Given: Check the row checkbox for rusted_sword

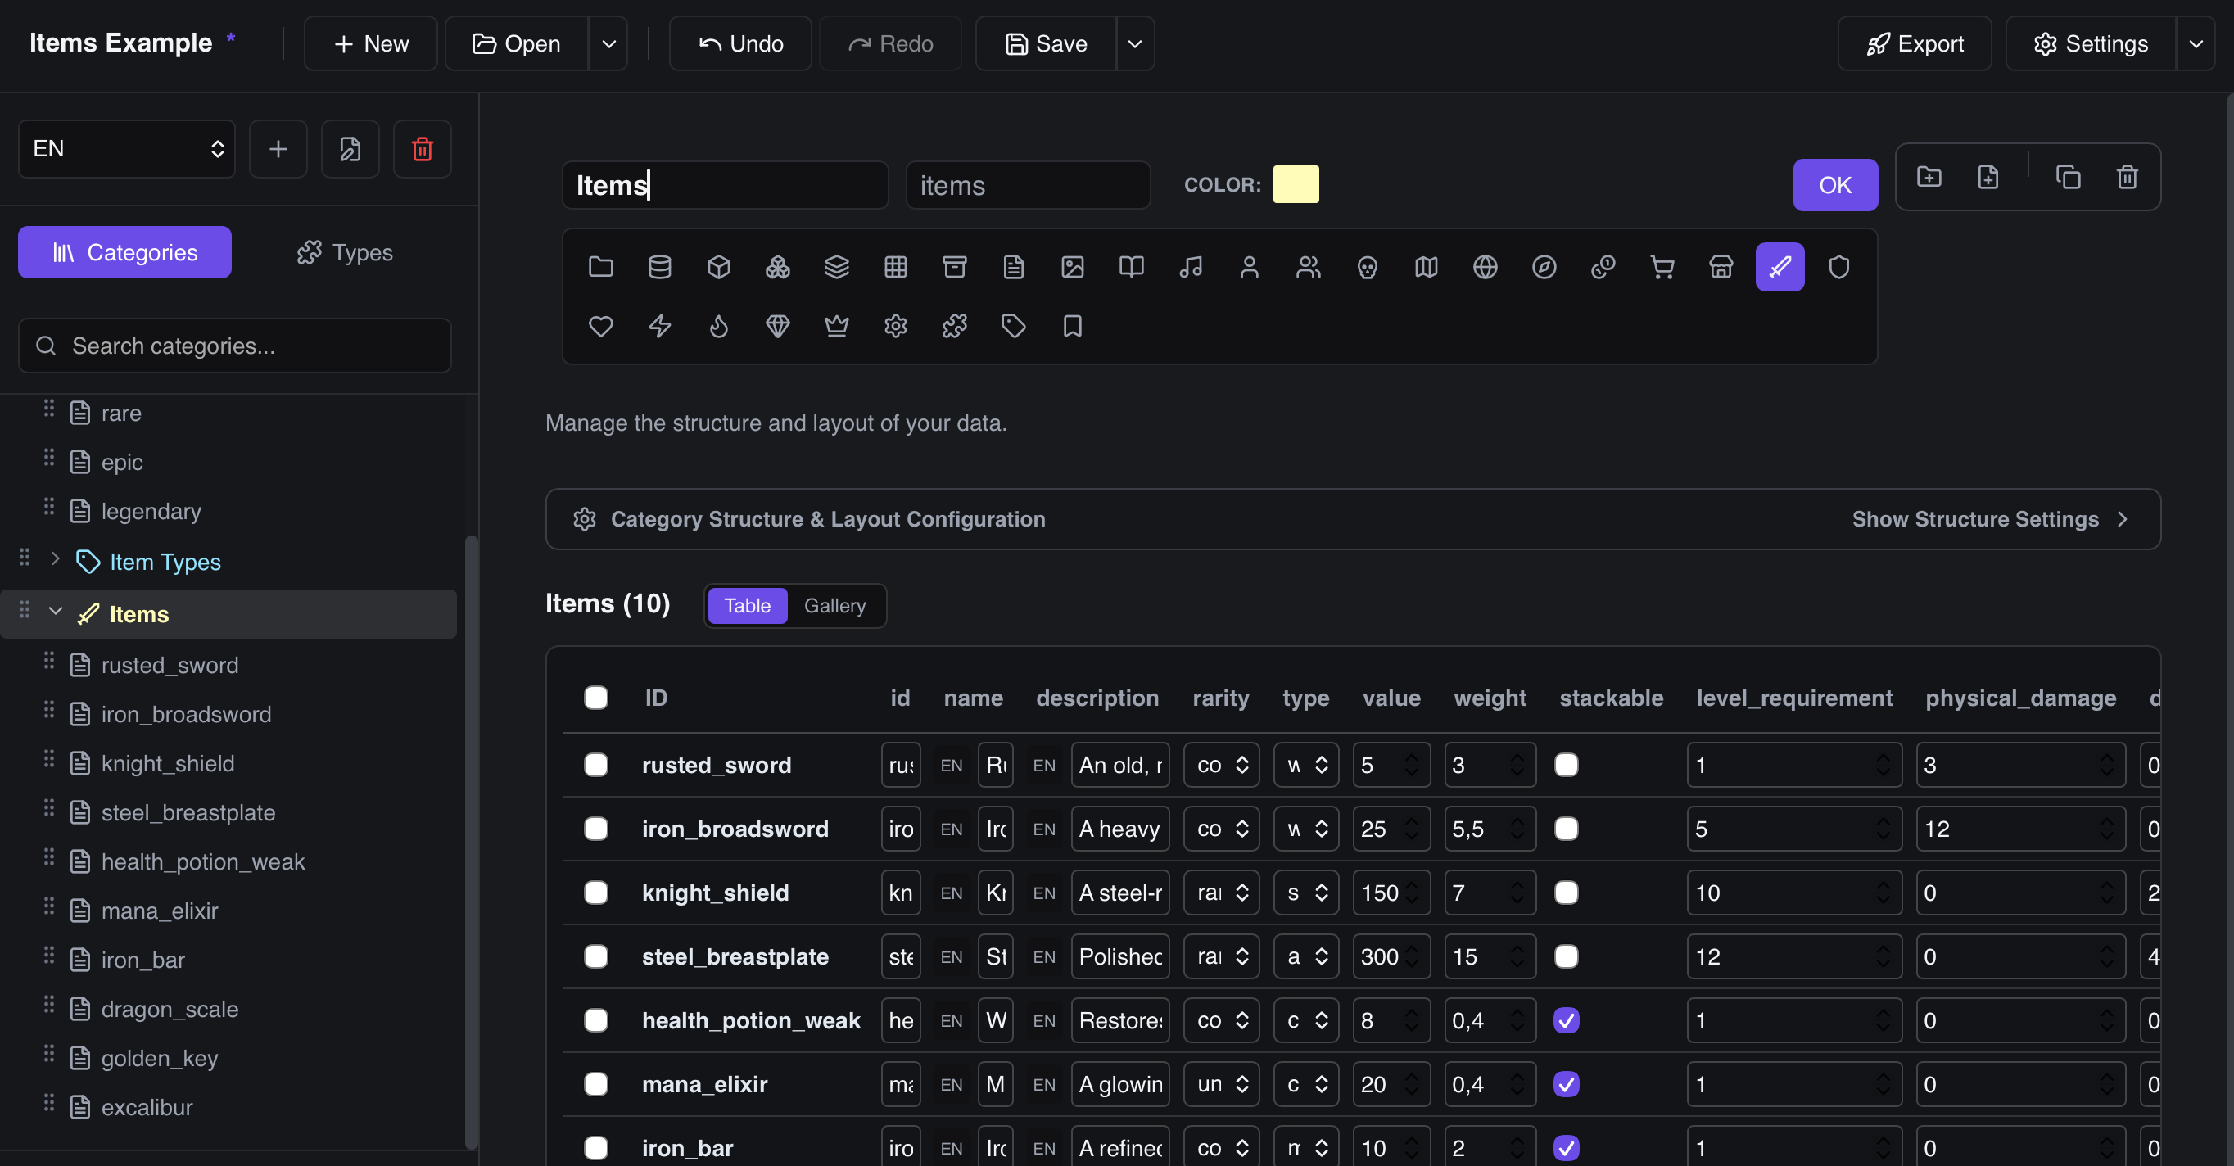Looking at the screenshot, I should click(596, 765).
